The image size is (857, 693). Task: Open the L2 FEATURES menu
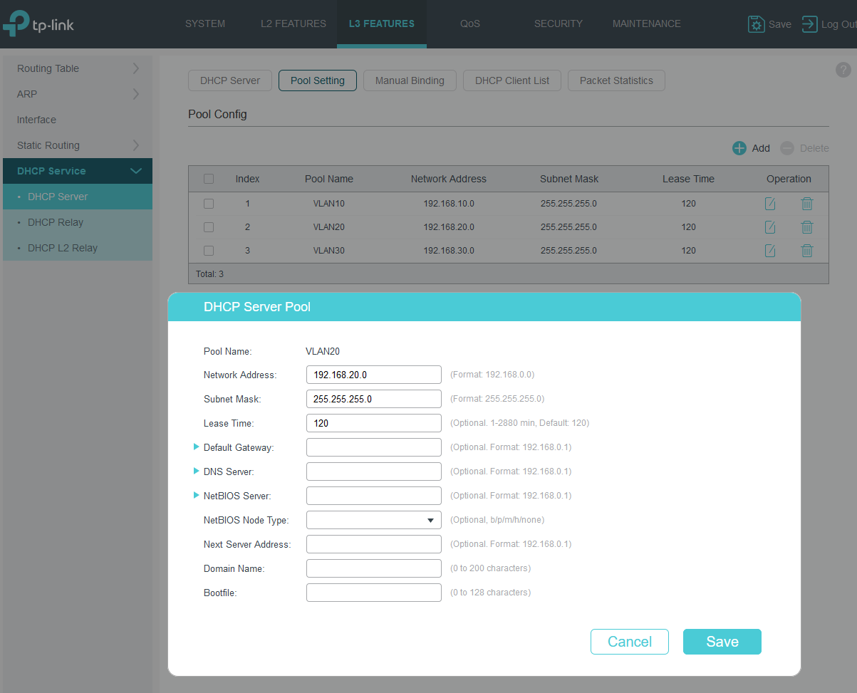[x=294, y=24]
